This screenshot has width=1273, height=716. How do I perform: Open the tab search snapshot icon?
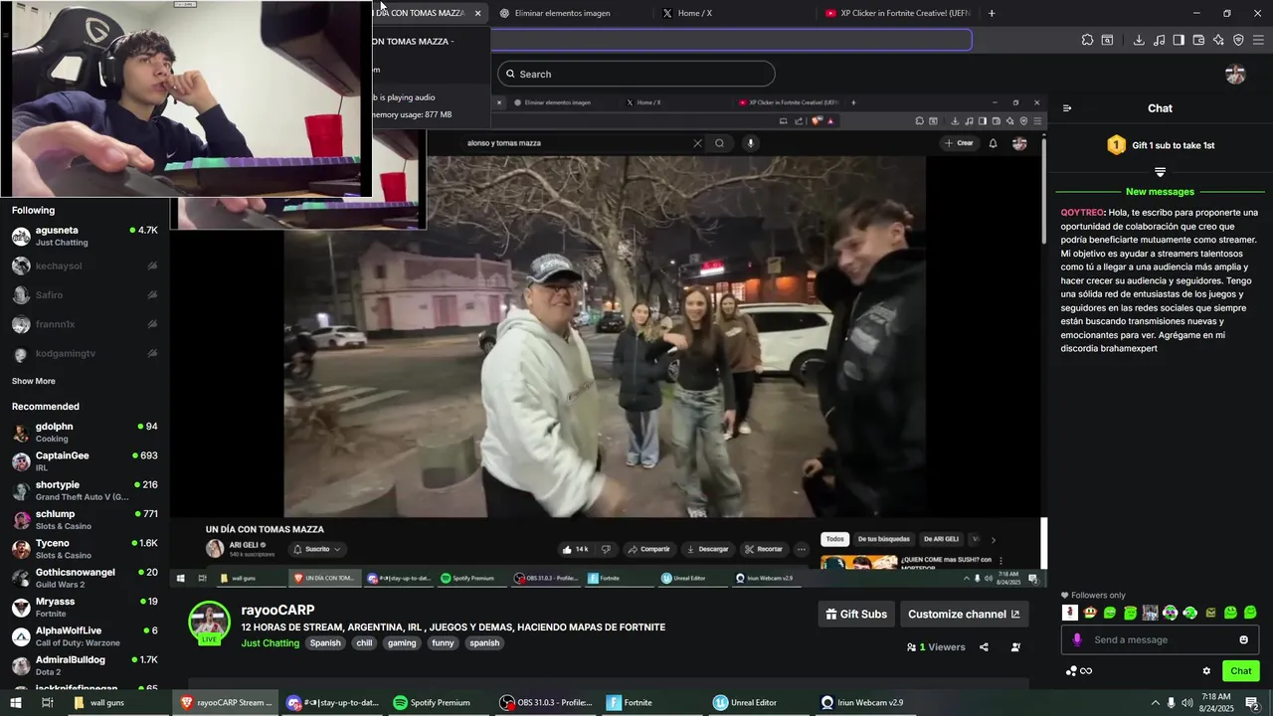pos(1107,40)
